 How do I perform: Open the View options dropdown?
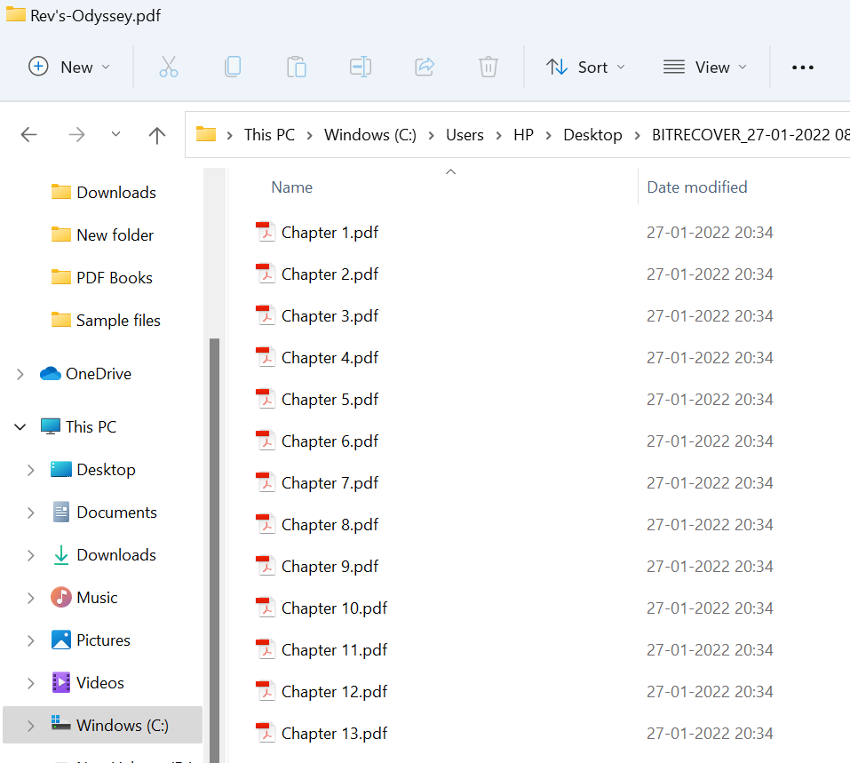705,68
